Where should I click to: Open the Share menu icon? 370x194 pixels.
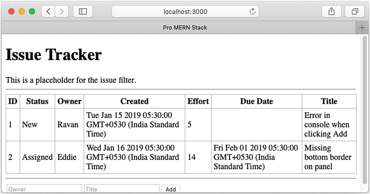tap(331, 12)
